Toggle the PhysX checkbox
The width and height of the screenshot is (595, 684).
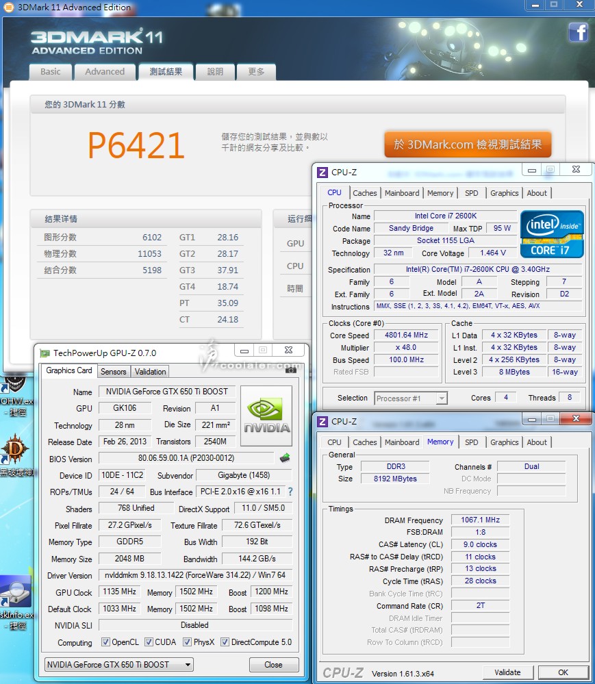click(x=187, y=642)
